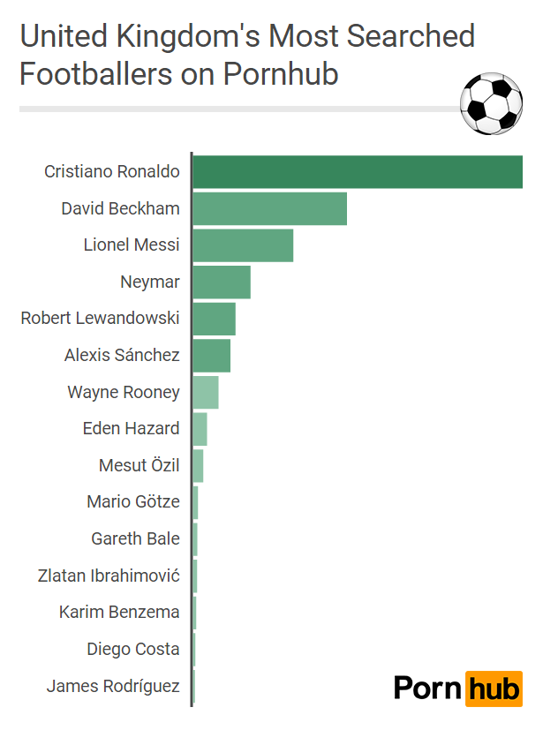Click the Lionel Messi bar
543x730 pixels.
point(243,245)
